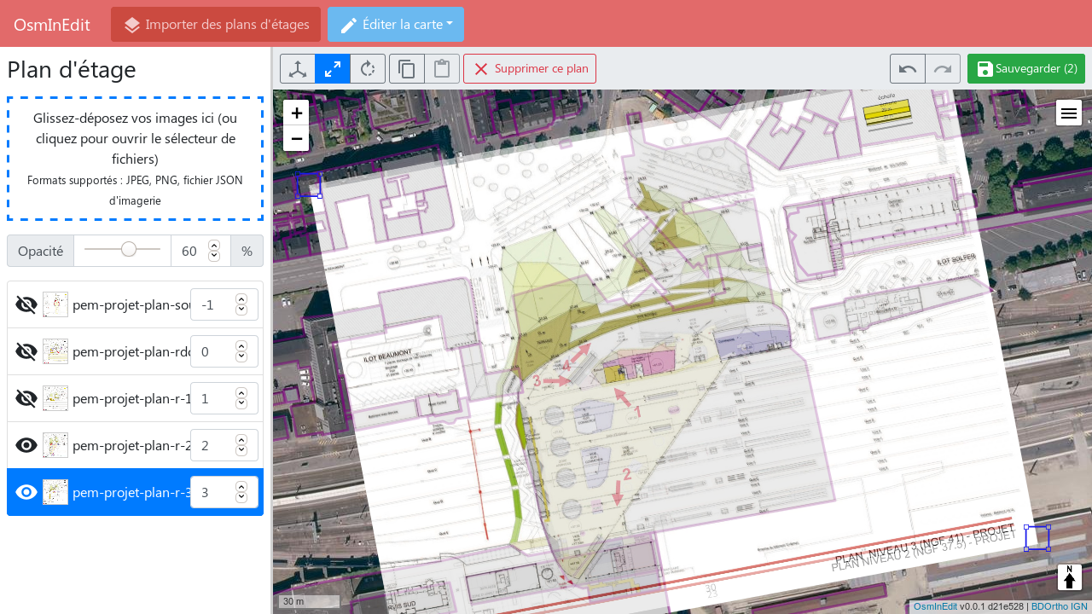The image size is (1092, 614).
Task: Select the distort floor plan tool
Action: (298, 69)
